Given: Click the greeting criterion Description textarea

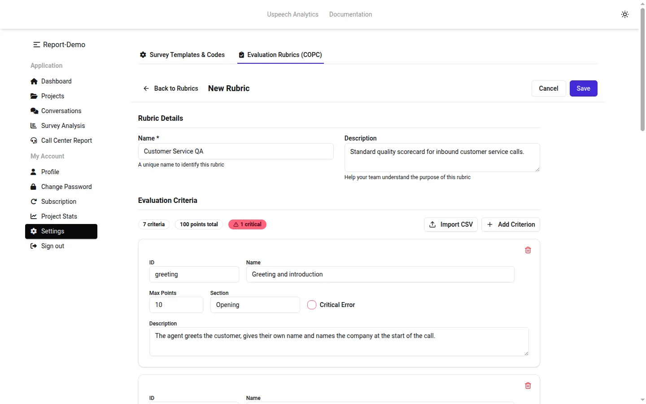Looking at the screenshot, I should tap(339, 342).
